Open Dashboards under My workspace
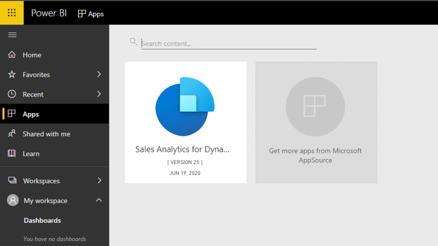 click(42, 220)
